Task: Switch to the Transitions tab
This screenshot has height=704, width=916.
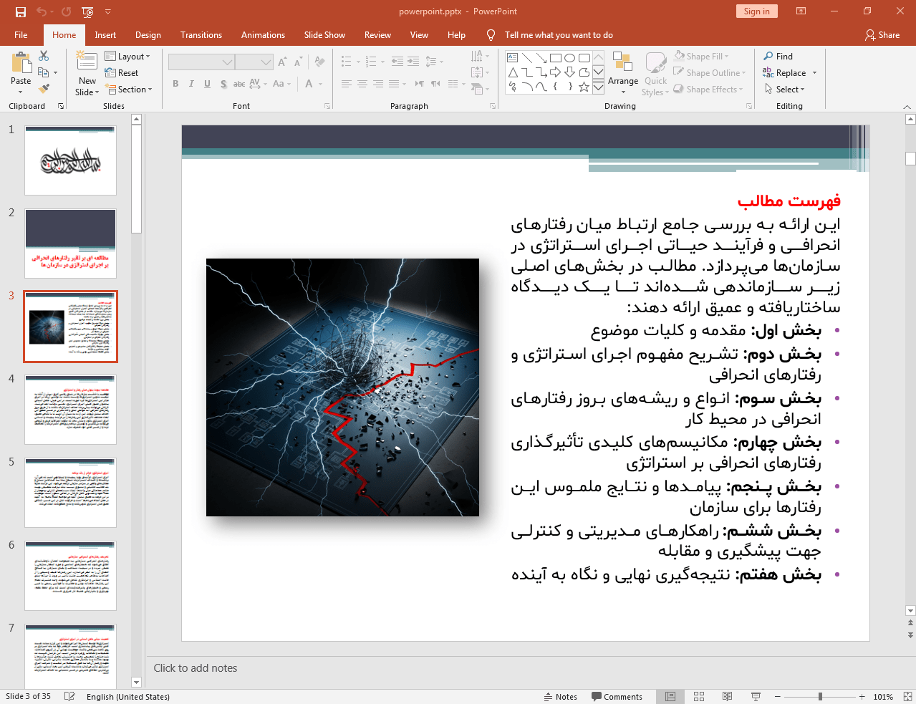Action: click(201, 35)
